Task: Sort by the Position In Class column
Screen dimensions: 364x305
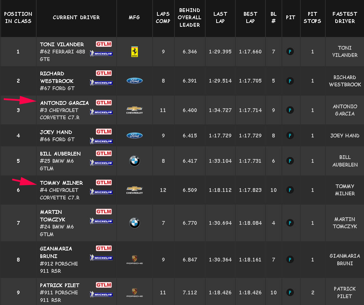Action: click(x=18, y=17)
